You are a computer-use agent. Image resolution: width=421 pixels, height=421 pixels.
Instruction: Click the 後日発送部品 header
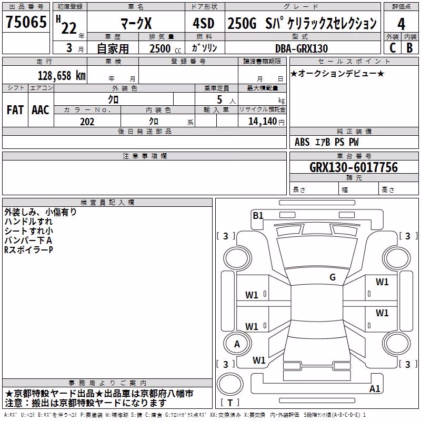coord(144,132)
